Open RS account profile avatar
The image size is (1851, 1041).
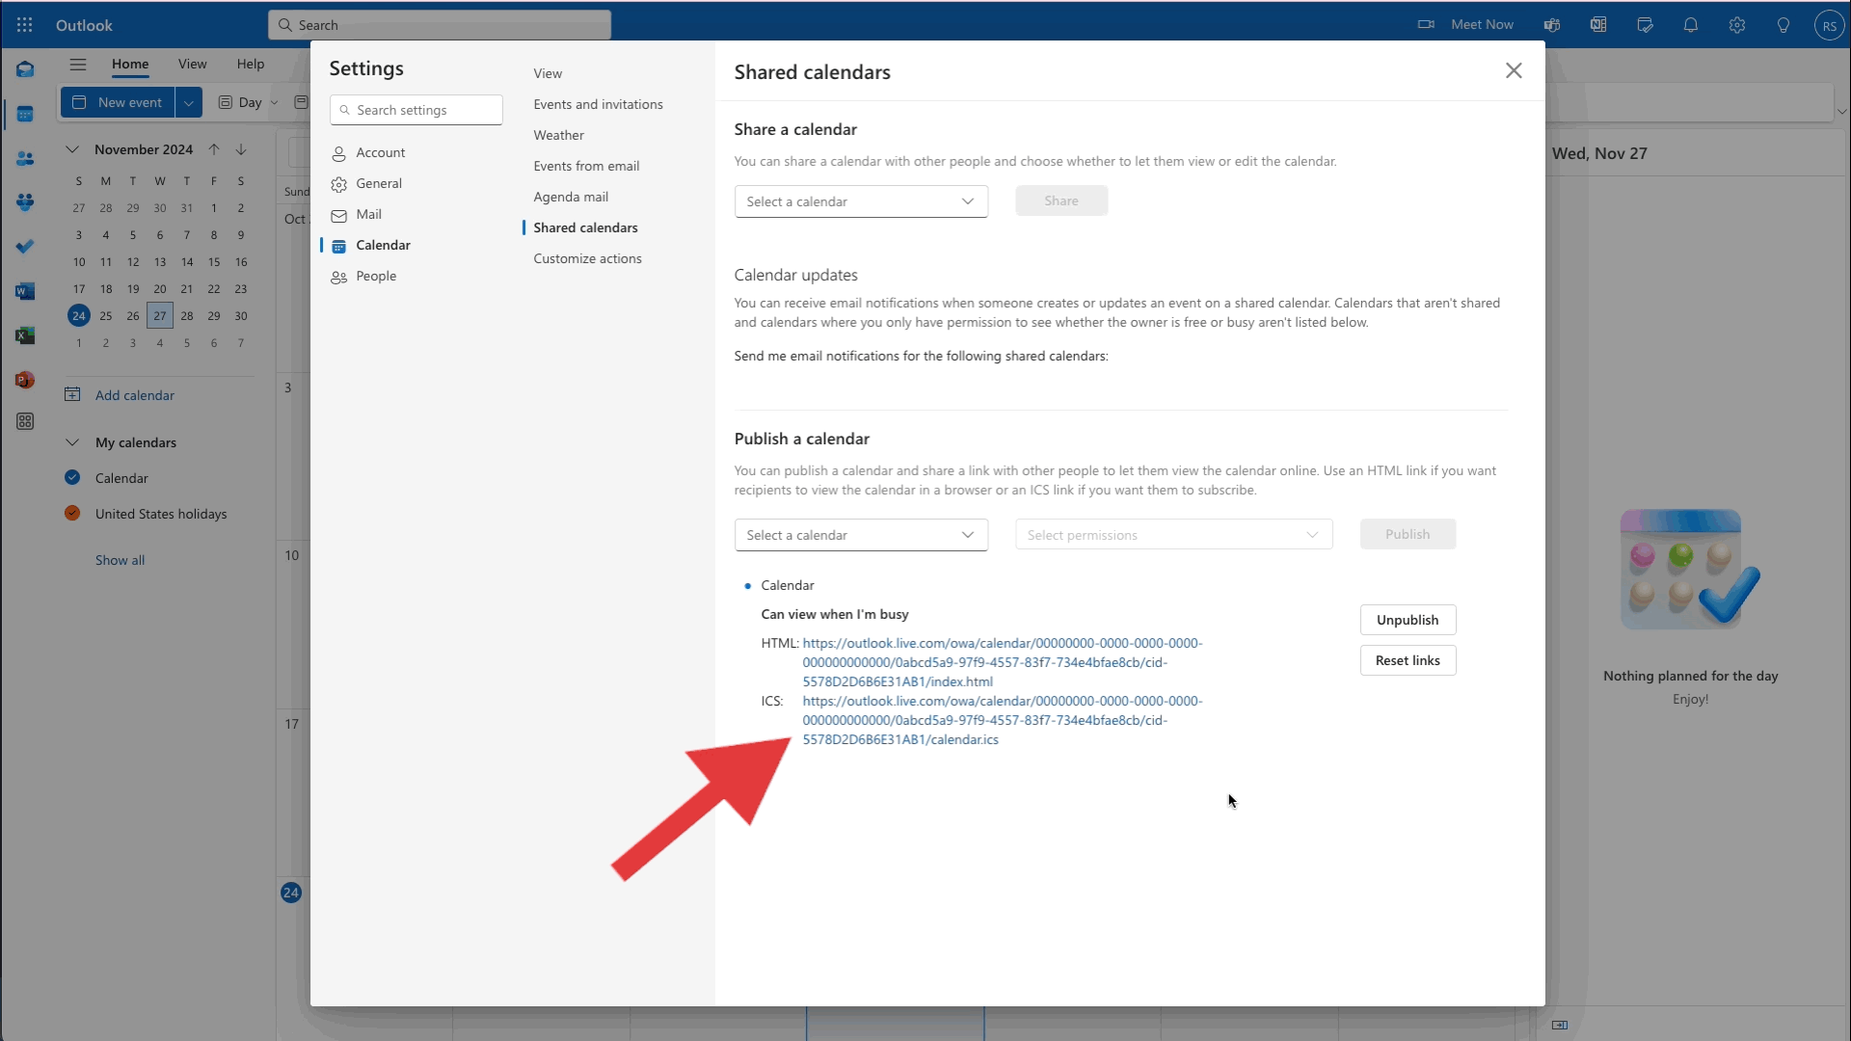click(1829, 25)
